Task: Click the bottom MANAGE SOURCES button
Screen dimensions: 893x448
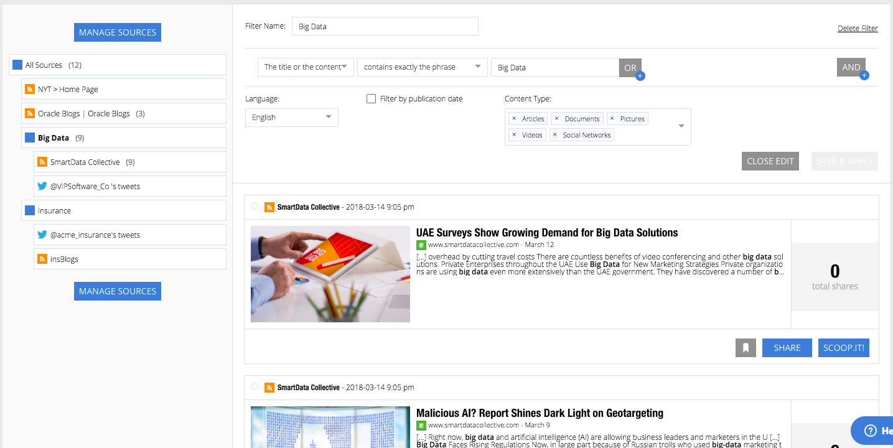Action: (x=118, y=291)
